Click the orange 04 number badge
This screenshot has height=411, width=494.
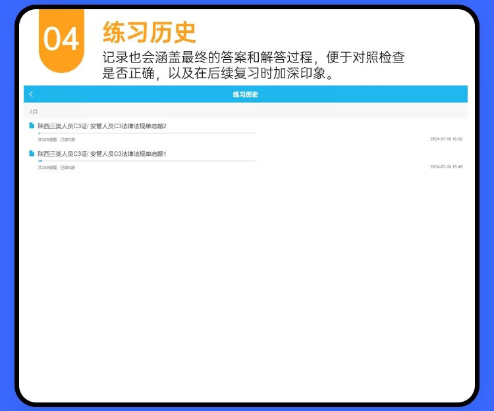pyautogui.click(x=61, y=39)
